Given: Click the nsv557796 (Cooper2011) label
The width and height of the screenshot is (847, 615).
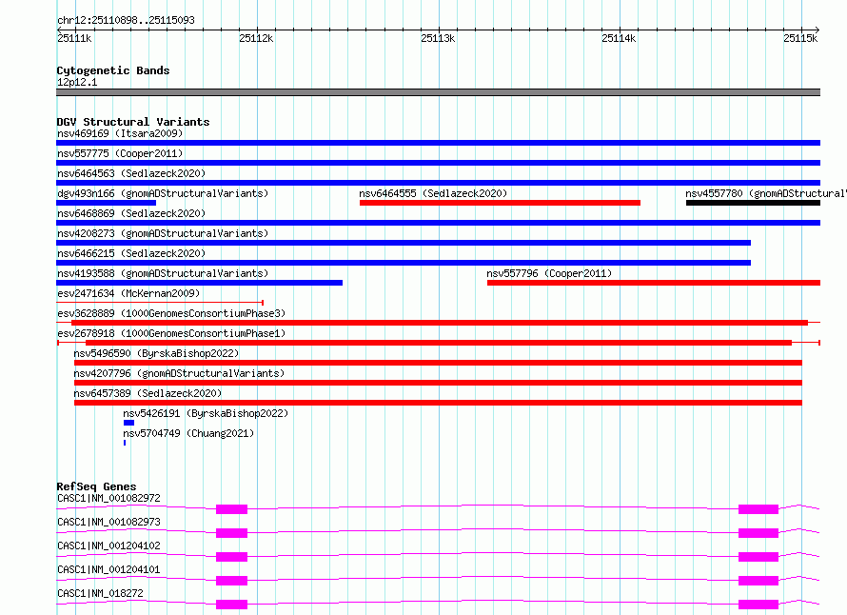Looking at the screenshot, I should (549, 273).
